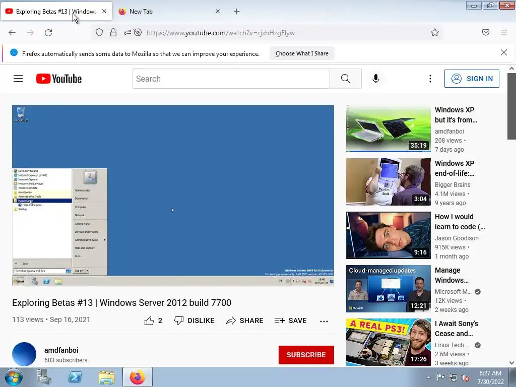Click the Sep 16, 2021 upload date

pyautogui.click(x=70, y=319)
